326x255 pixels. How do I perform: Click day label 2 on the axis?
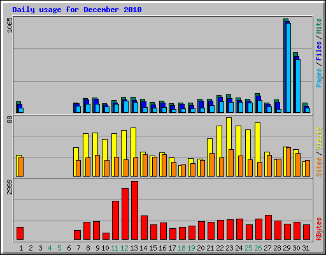pos(31,248)
